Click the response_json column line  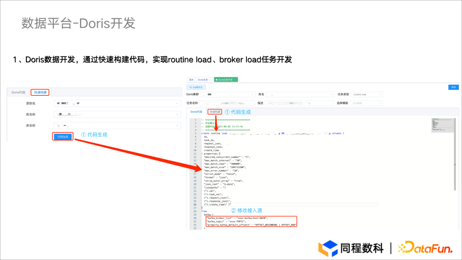(213, 147)
